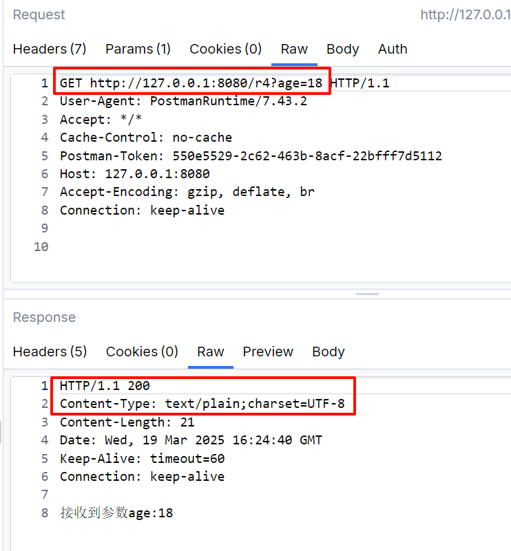Screen dimensions: 511x551
Task: Select the Request Raw tab
Action: click(294, 49)
